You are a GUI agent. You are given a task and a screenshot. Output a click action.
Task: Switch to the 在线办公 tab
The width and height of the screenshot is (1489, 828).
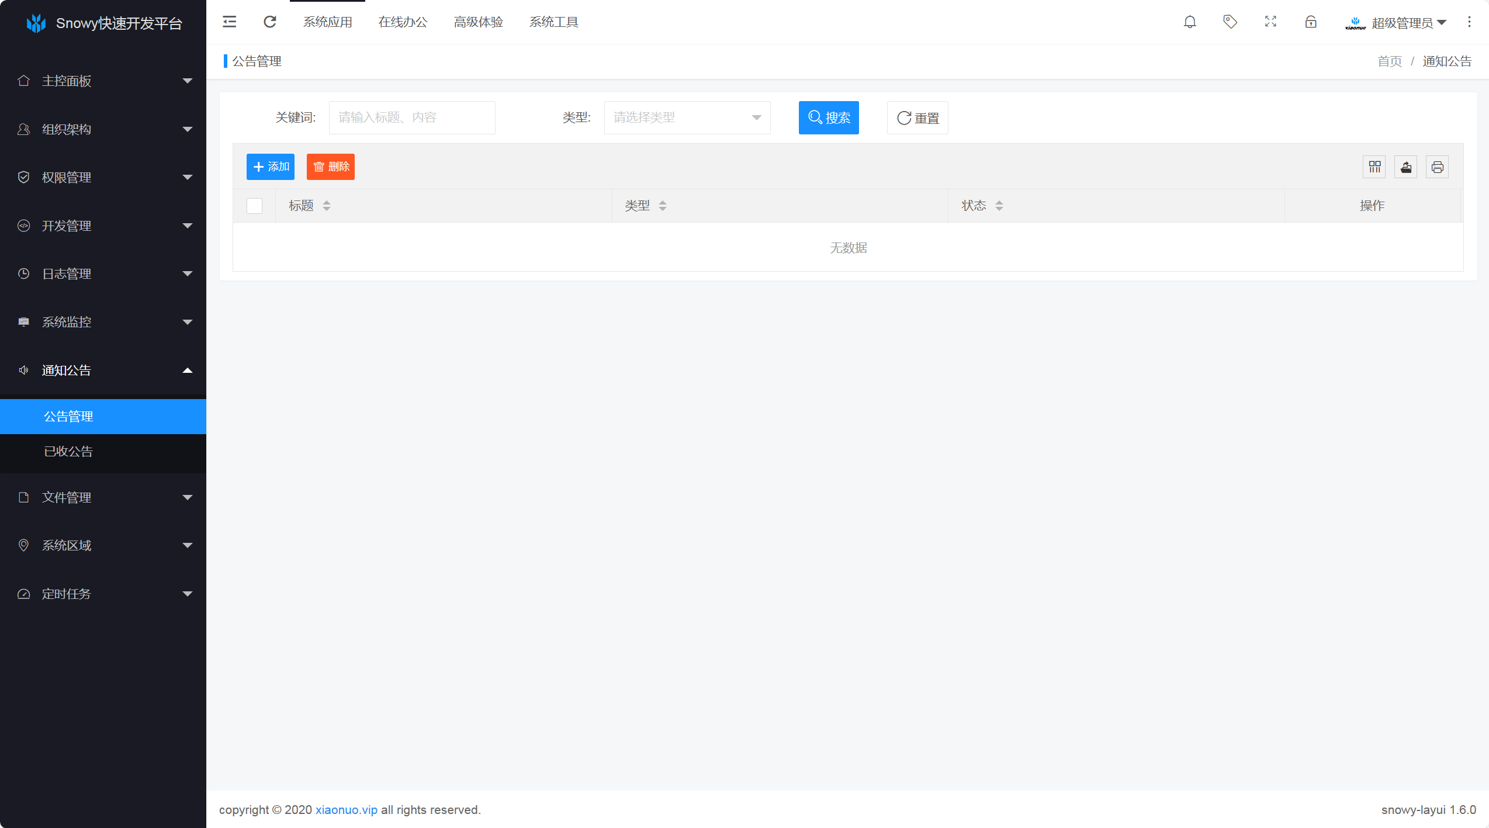tap(403, 22)
